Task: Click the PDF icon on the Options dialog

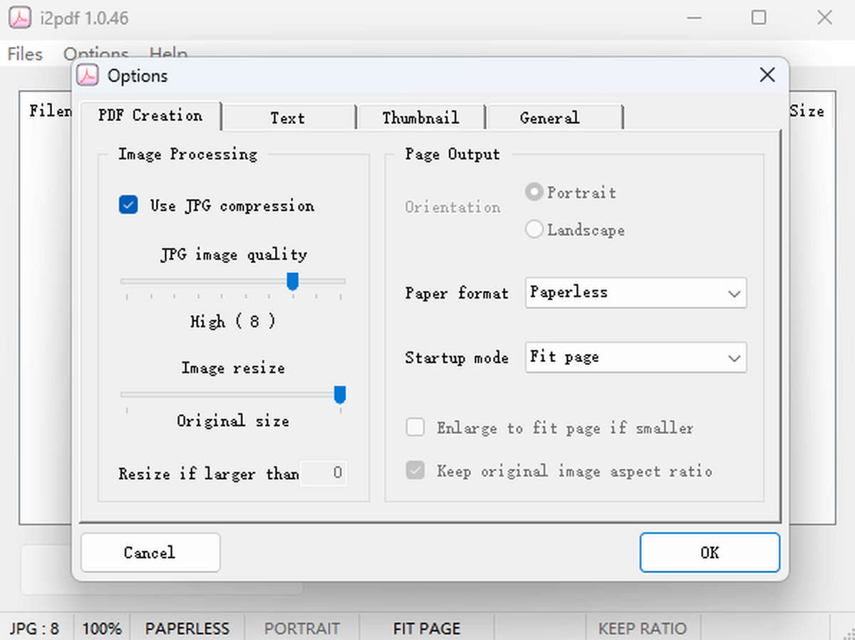Action: click(88, 75)
